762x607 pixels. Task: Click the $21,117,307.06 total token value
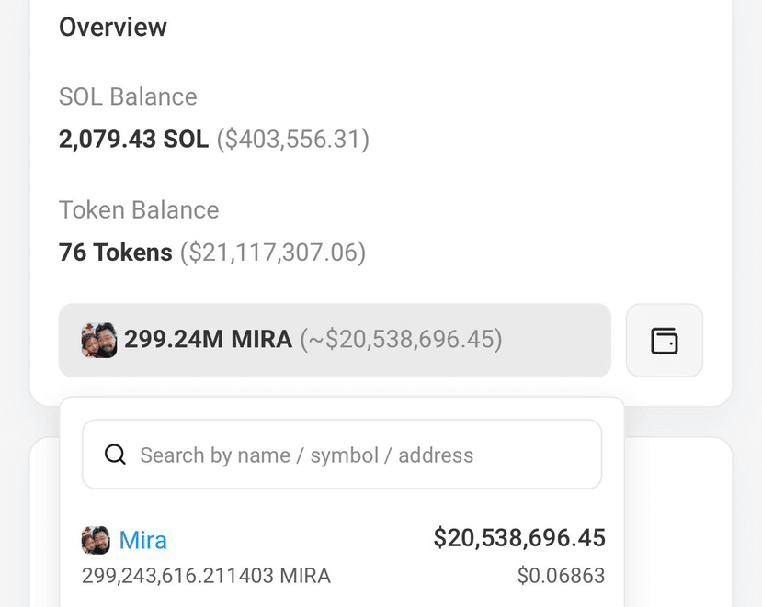273,252
